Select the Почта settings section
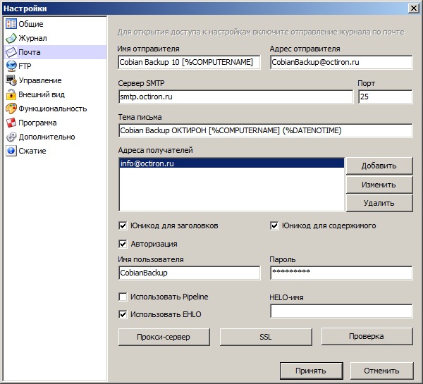The image size is (423, 384). pos(55,52)
